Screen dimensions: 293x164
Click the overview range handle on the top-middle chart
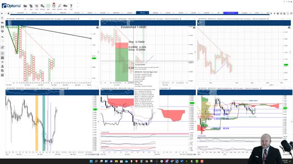click(x=128, y=23)
